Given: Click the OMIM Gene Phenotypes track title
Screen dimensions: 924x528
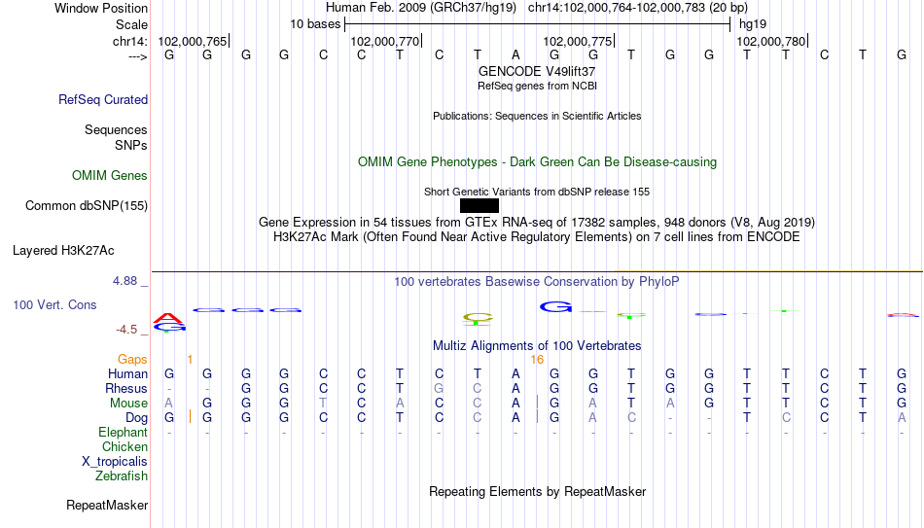Looking at the screenshot, I should coord(537,162).
